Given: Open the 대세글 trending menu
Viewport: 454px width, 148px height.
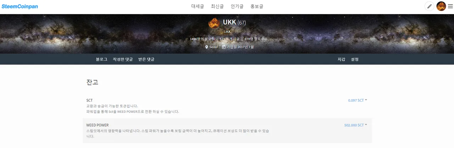Looking at the screenshot, I should 198,6.
